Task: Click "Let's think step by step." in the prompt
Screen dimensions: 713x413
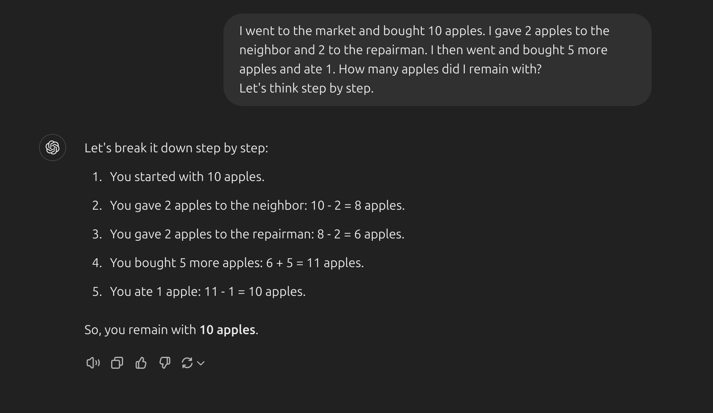Action: [306, 88]
